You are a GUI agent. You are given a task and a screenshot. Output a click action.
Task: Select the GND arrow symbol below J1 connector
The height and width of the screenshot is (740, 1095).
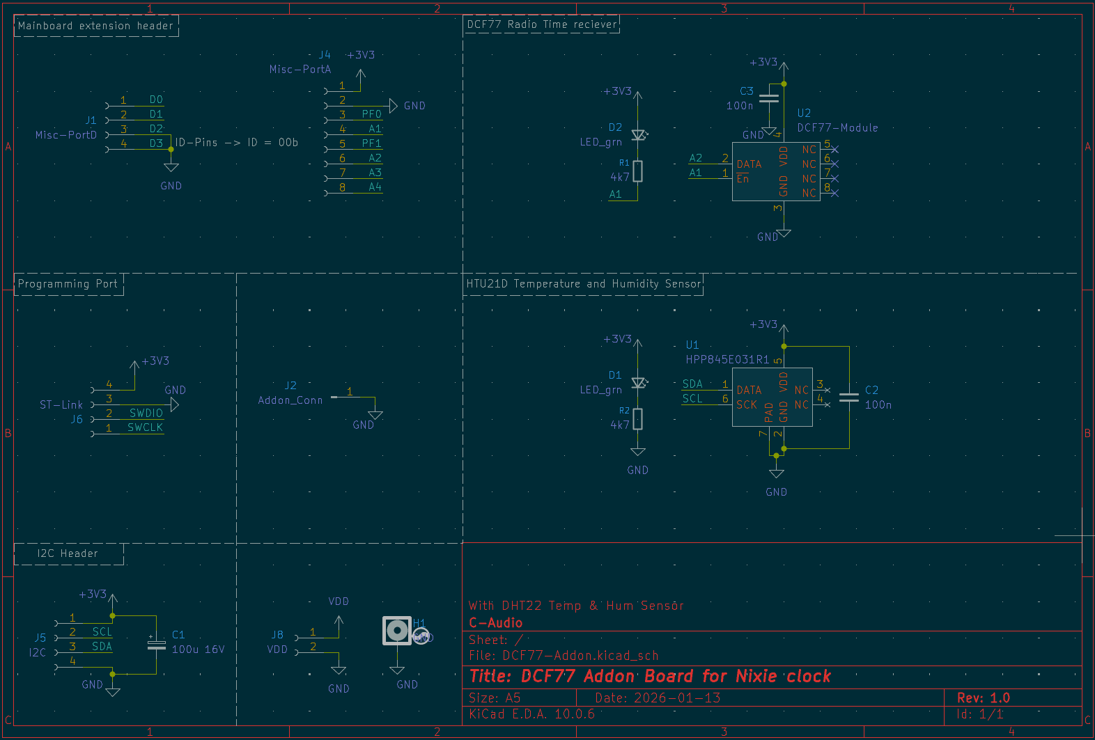[x=171, y=167]
